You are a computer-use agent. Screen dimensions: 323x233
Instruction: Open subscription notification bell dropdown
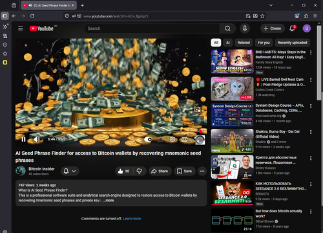(70, 171)
